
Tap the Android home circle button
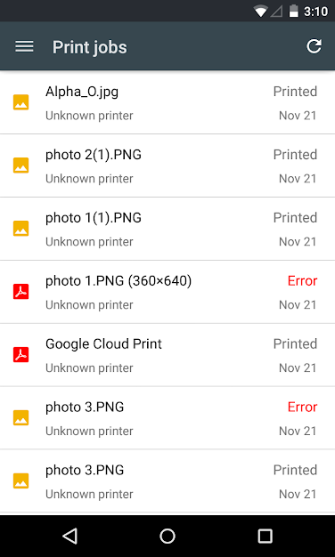[167, 536]
